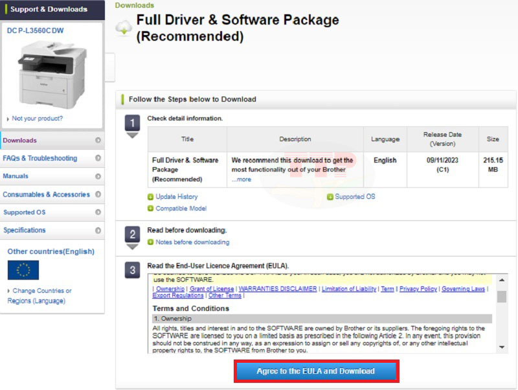
Task: Click the arrow icon beside FAQs & Troubleshooting
Action: [x=98, y=158]
